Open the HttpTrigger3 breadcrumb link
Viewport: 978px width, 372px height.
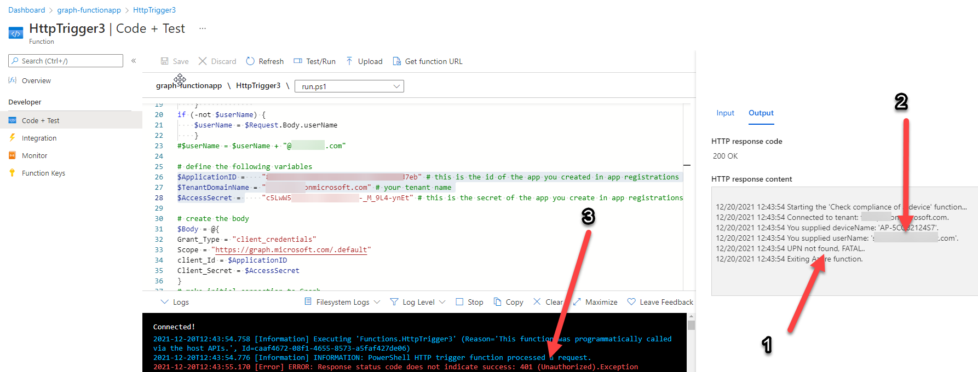154,10
